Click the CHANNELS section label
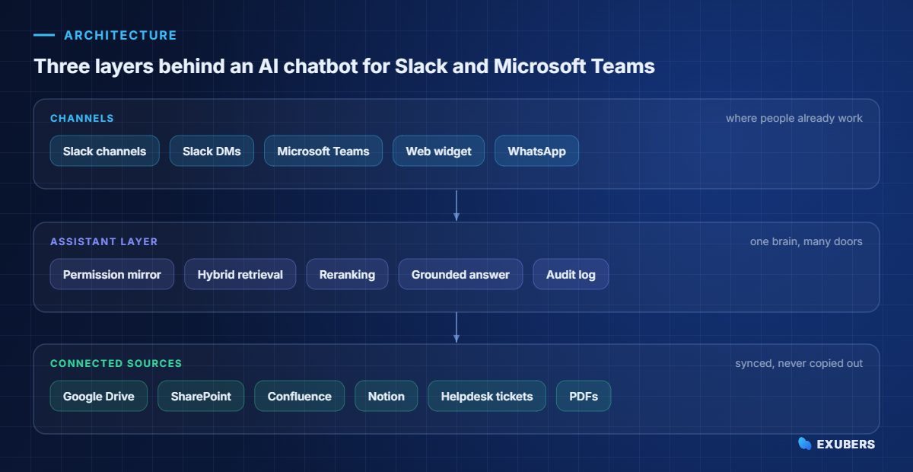This screenshot has width=913, height=472. pyautogui.click(x=82, y=118)
